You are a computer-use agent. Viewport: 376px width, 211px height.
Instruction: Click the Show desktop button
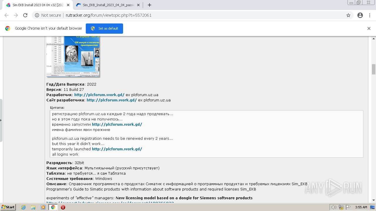tap(373, 207)
